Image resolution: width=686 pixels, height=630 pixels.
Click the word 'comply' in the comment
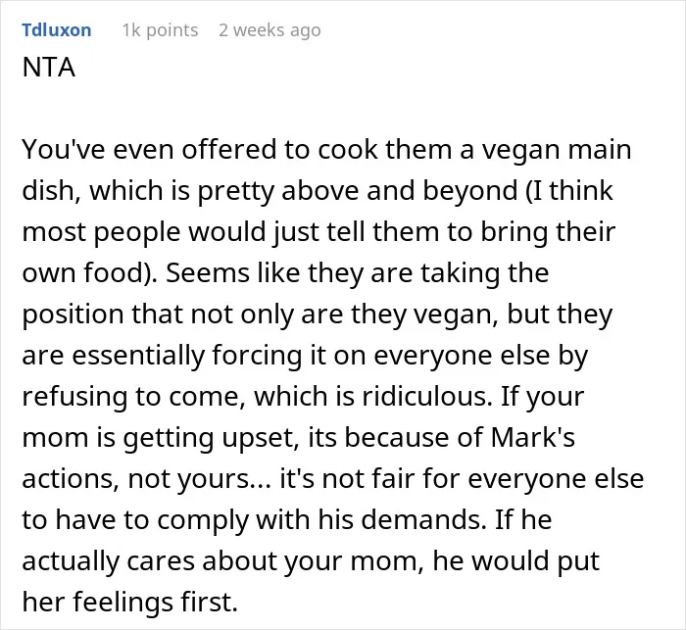[202, 521]
